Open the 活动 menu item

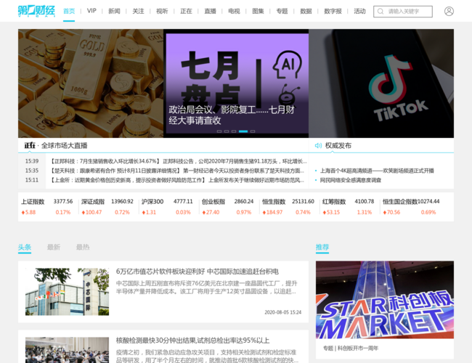(359, 11)
